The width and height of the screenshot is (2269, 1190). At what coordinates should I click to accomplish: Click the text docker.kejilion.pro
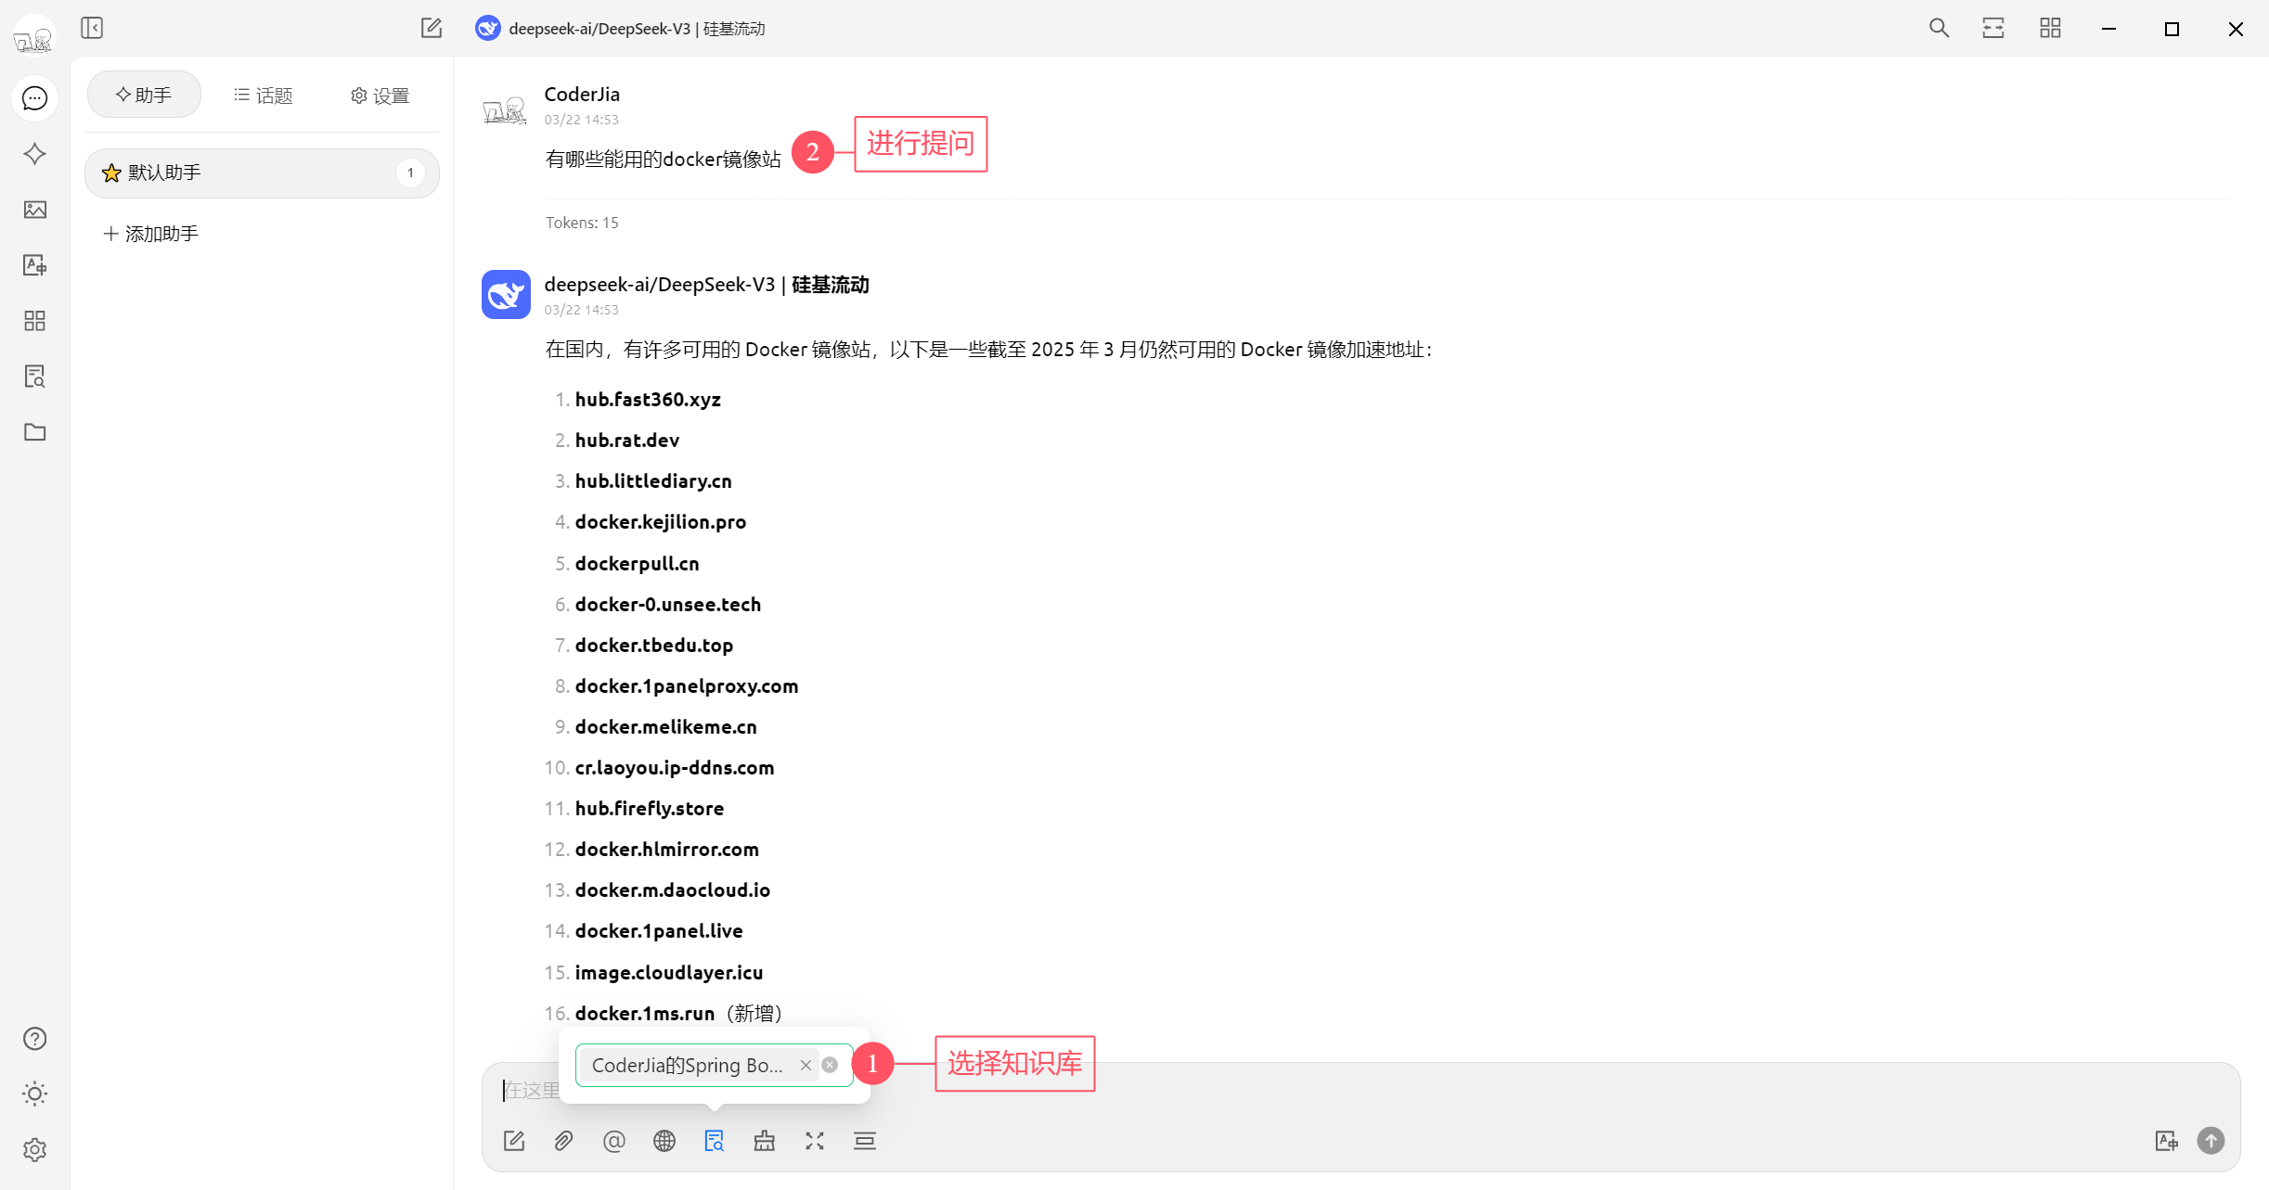(x=661, y=522)
